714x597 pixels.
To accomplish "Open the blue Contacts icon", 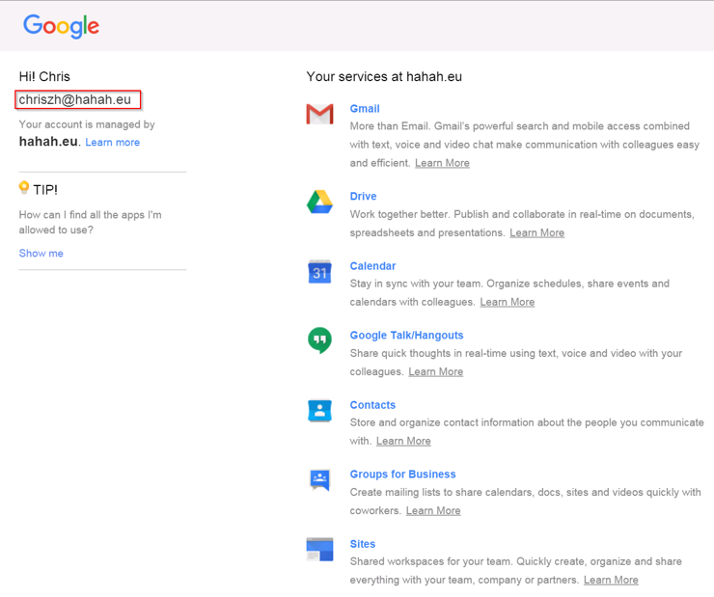I will coord(319,410).
